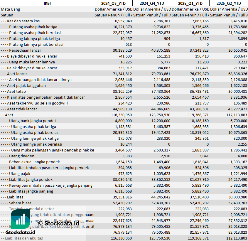Select the Satuan row label
The image size is (248, 241).
7,15
